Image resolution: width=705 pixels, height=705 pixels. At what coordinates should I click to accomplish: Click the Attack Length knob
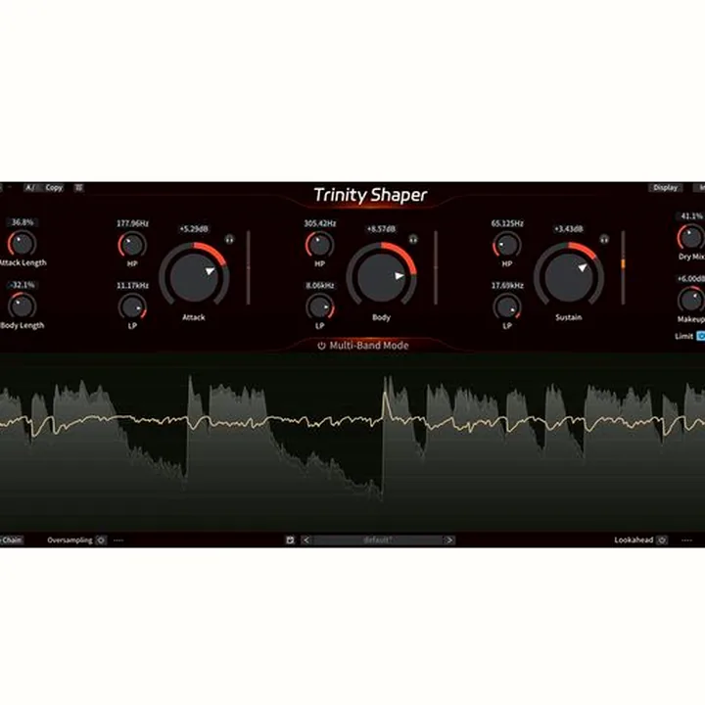(x=22, y=243)
